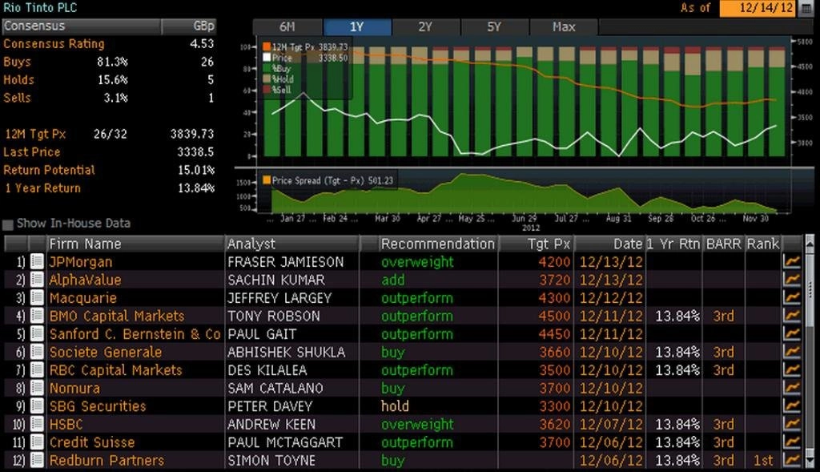Click target price 4500 for BMO Capital

pyautogui.click(x=554, y=316)
